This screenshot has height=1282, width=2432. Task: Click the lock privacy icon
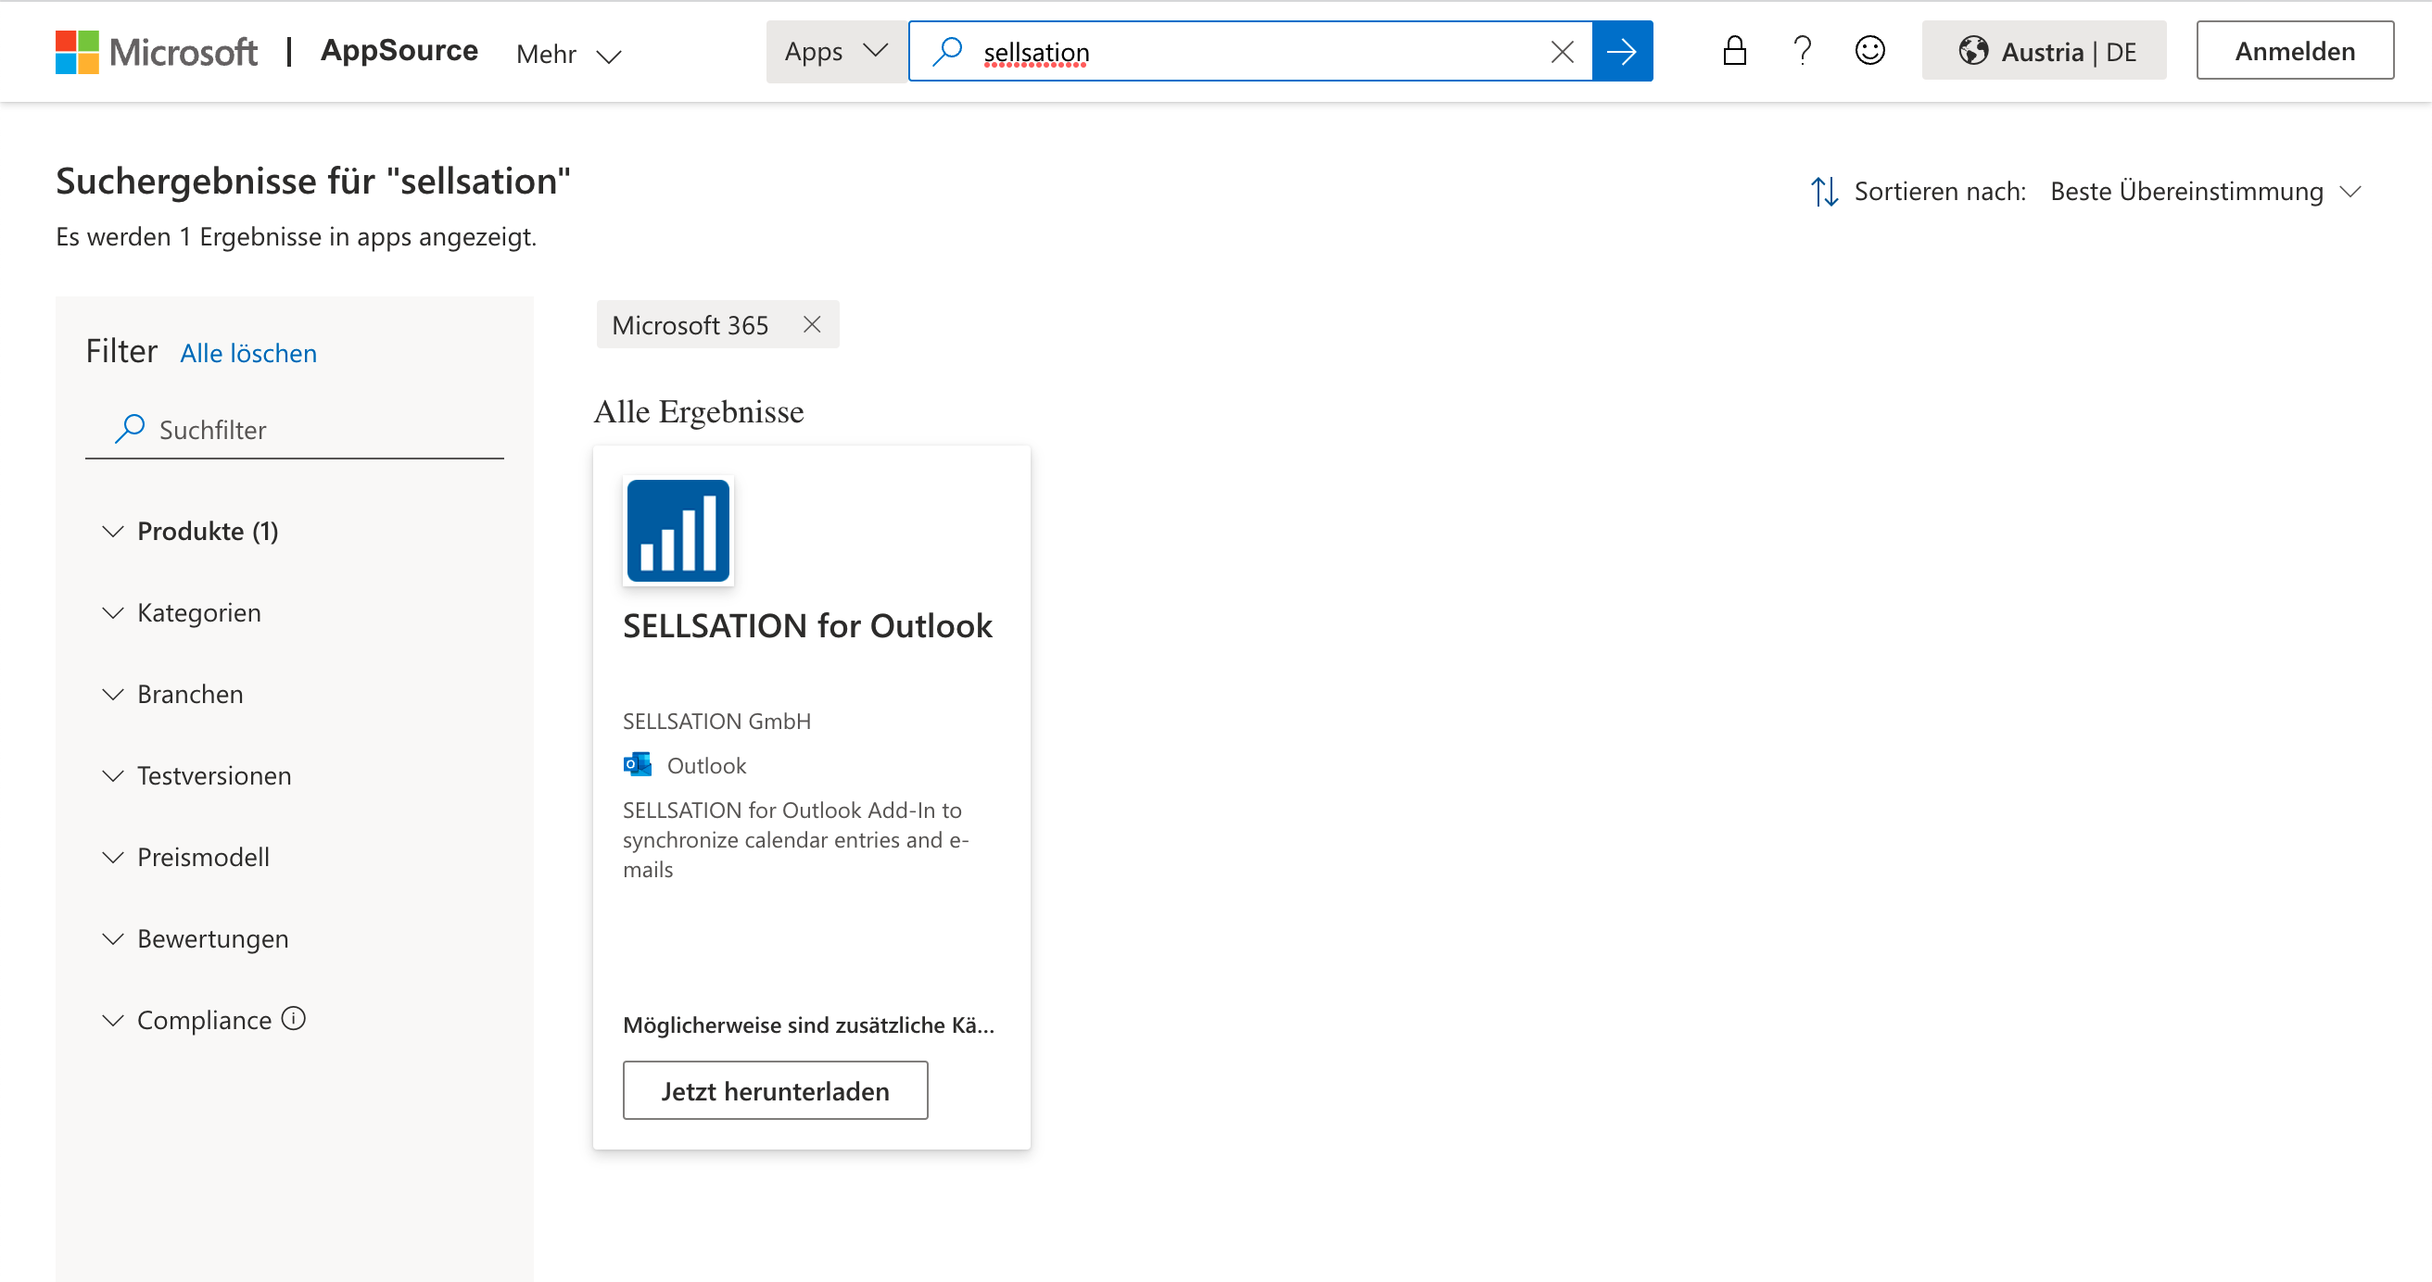pyautogui.click(x=1734, y=51)
